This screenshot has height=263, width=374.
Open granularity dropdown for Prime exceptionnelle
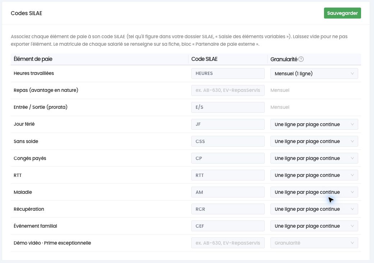click(314, 243)
